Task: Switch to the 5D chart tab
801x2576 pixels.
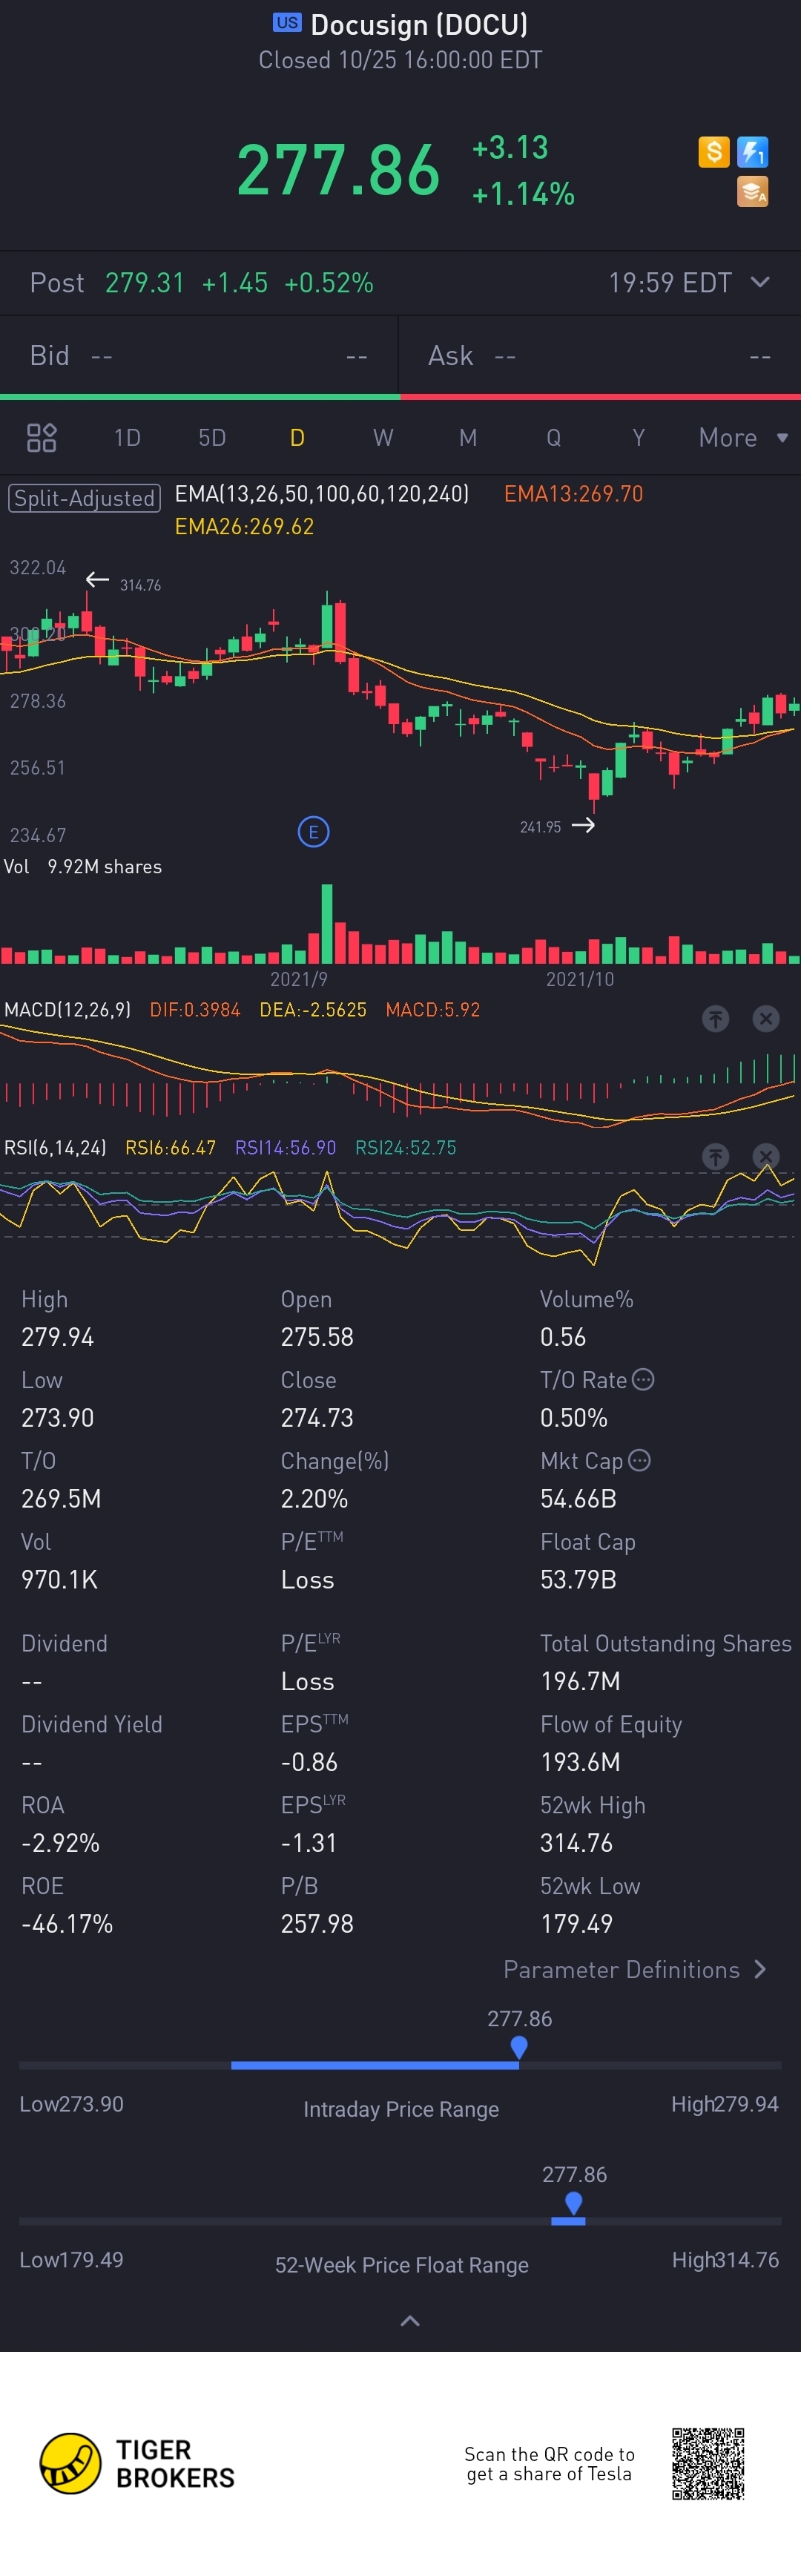Action: tap(212, 438)
